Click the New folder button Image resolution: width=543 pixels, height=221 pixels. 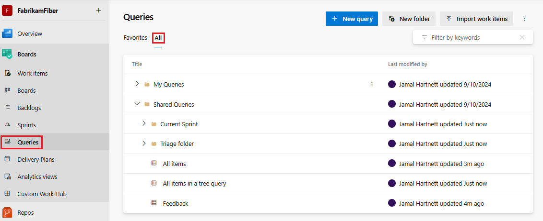(409, 19)
